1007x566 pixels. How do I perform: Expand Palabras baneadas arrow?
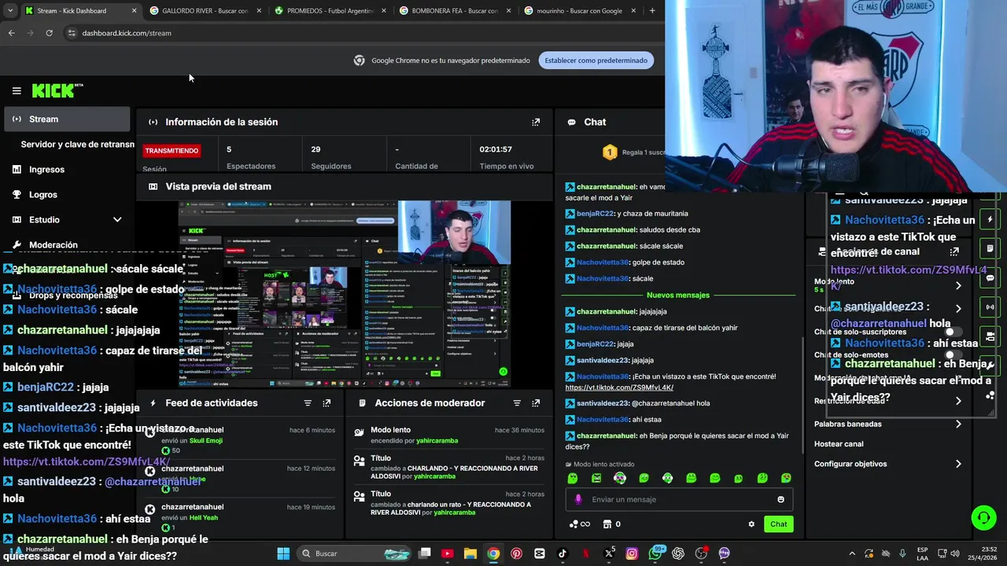click(958, 424)
